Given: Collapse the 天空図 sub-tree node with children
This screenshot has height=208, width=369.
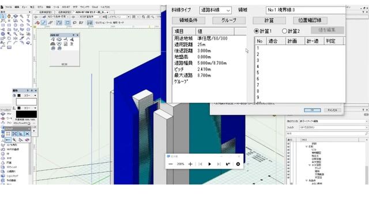Looking at the screenshot, I should pyautogui.click(x=310, y=165).
